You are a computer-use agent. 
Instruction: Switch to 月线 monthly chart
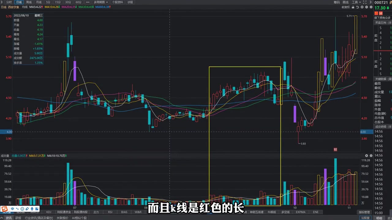(39, 2)
